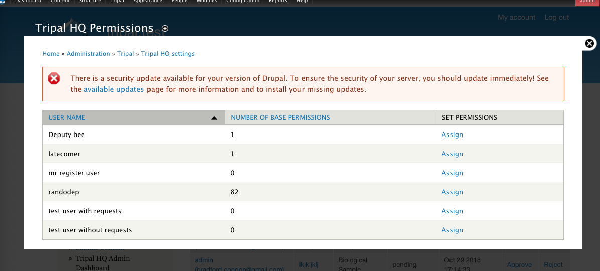The height and width of the screenshot is (271, 600).
Task: Reject the pending request in background page
Action: [x=553, y=265]
